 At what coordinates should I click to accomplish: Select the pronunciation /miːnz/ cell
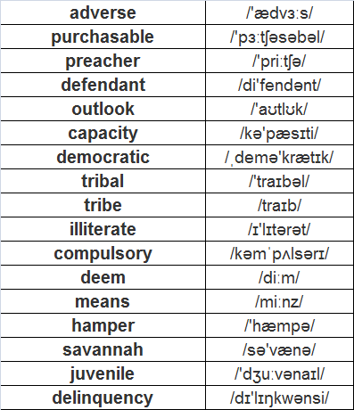279,301
